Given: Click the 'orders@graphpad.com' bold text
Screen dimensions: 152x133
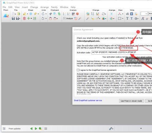Looking at the screenshot, I should coord(88,41).
